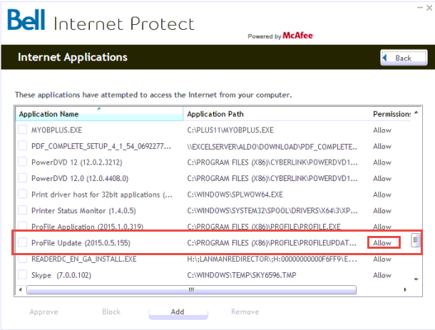The image size is (435, 330).
Task: Click the vertical scrollbar thumb
Action: coord(415,240)
